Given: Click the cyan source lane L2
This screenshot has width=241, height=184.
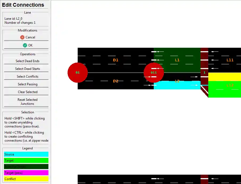Looking at the screenshot, I should pos(177,85).
